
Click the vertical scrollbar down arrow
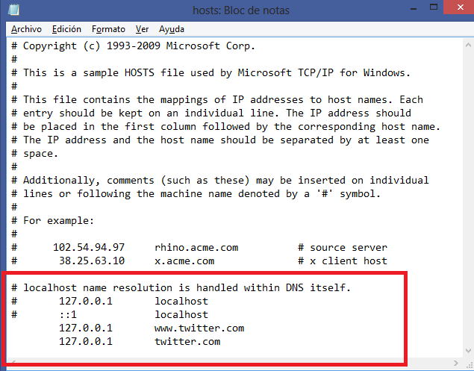(x=468, y=351)
